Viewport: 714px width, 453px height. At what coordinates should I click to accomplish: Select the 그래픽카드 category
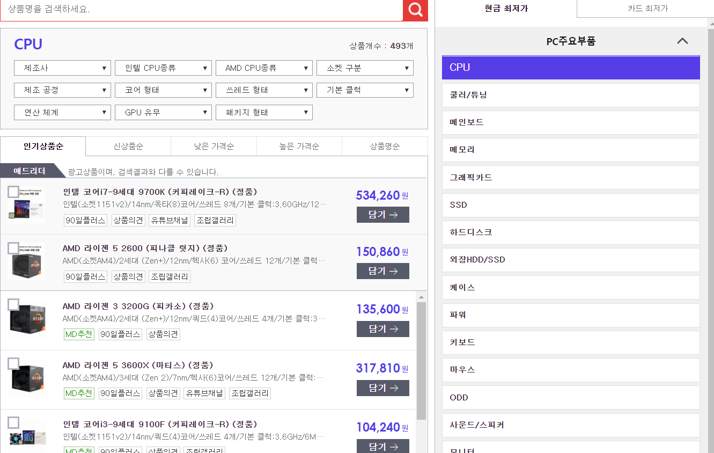point(571,177)
